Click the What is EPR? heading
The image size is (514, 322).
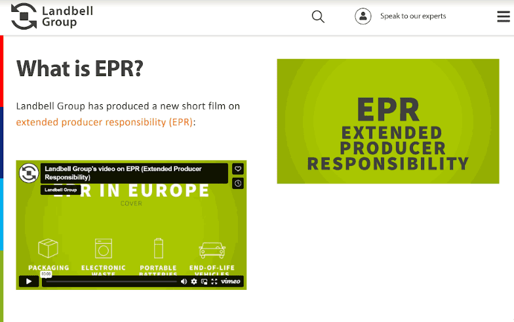point(80,68)
